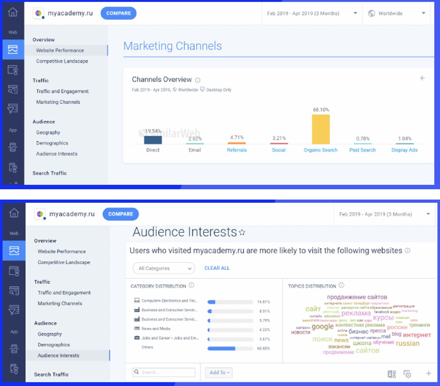Click the info icon next to Topics Distribution
The image size is (440, 386).
341,285
